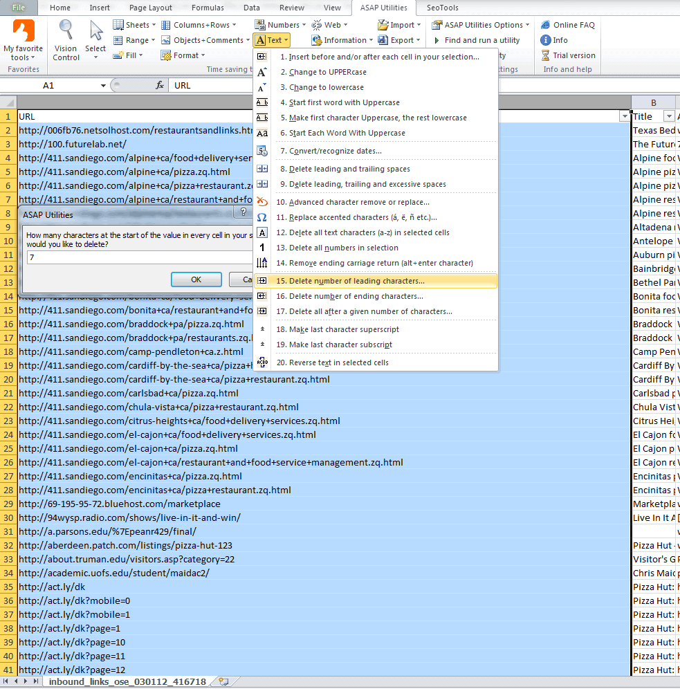Open the Vision Control magnifier tool
Image resolution: width=680 pixels, height=689 pixels.
pos(66,30)
